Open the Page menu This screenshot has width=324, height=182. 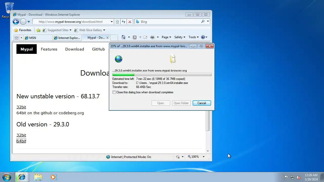(x=166, y=37)
